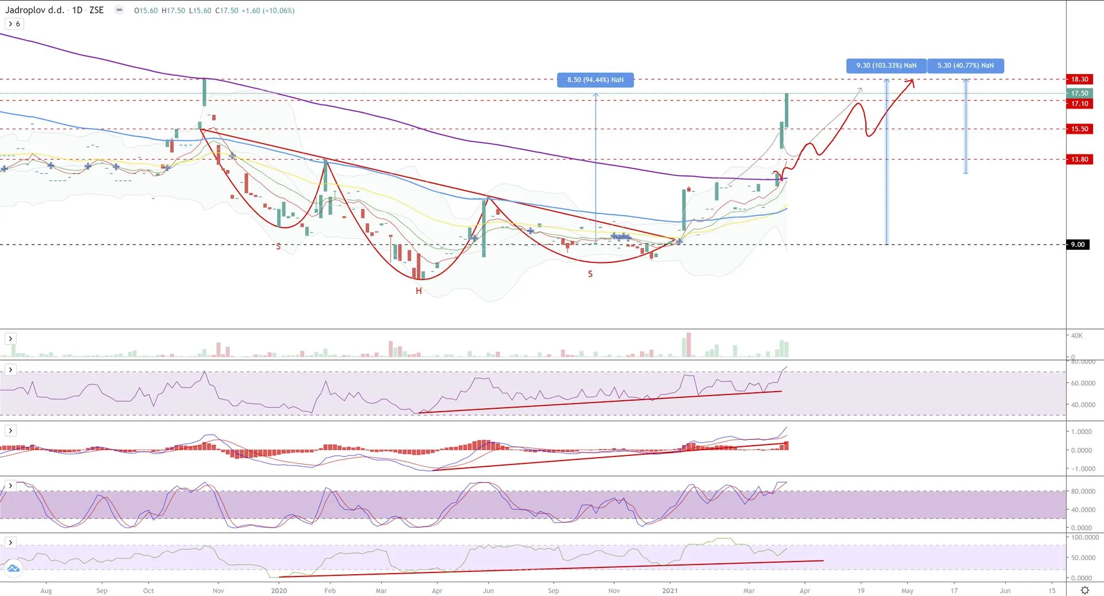Click the black 9.00 price level label
This screenshot has height=596, width=1104.
point(1077,245)
